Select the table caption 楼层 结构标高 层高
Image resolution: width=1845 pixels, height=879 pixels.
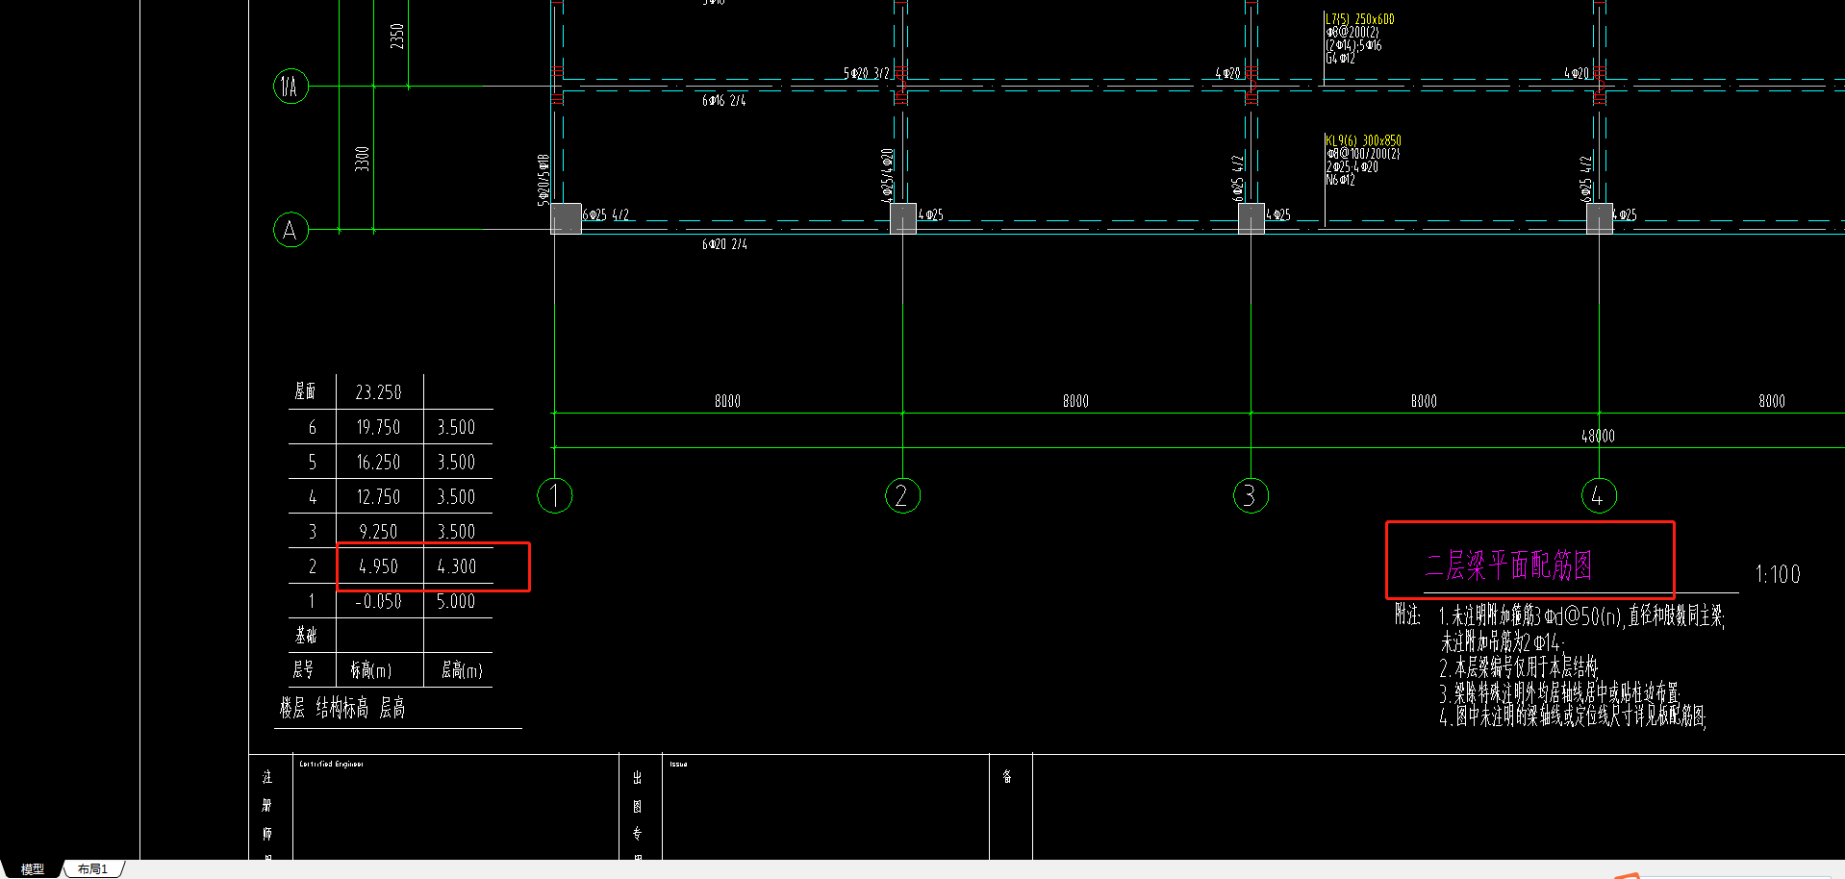tap(342, 709)
